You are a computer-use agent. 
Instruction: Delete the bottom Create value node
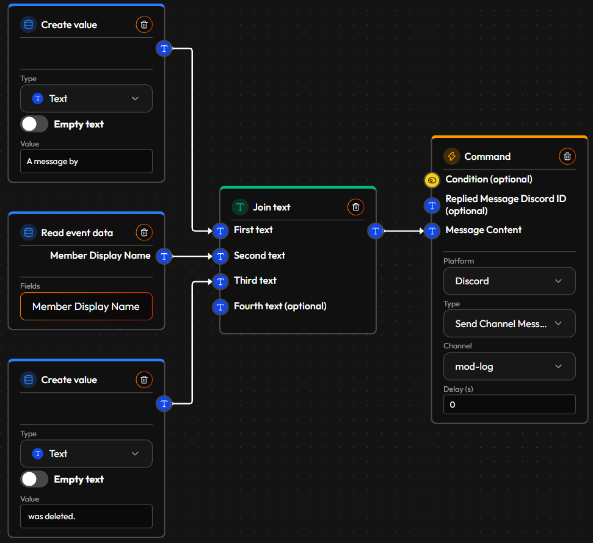coord(144,379)
